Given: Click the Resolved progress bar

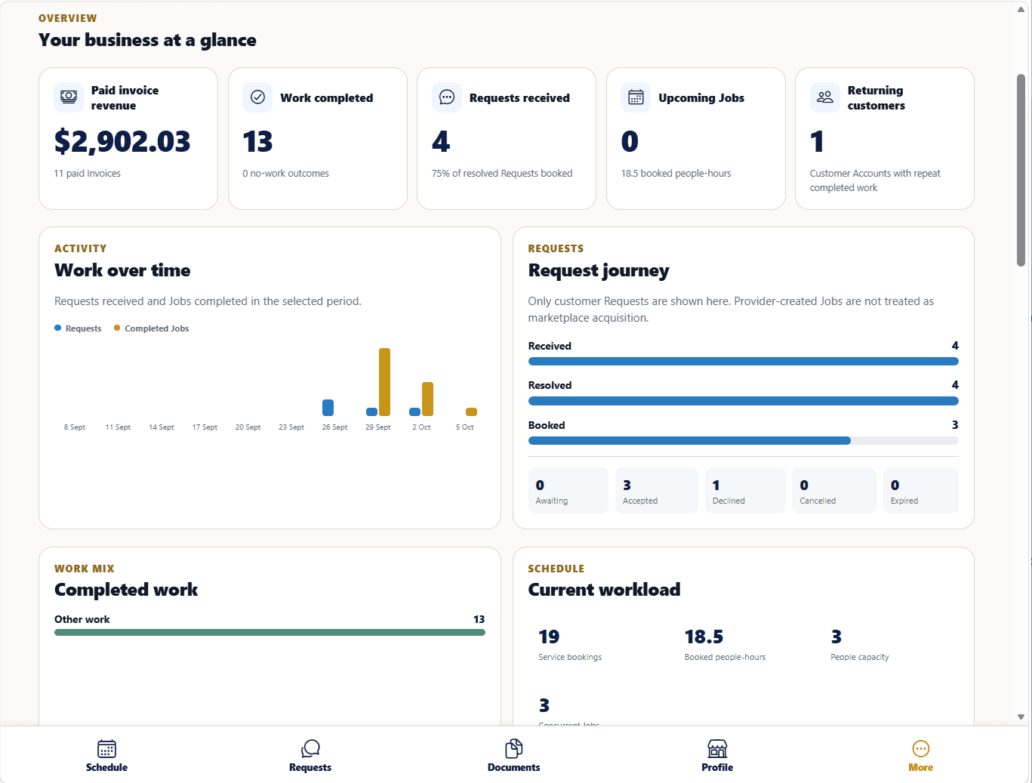Looking at the screenshot, I should (x=744, y=401).
